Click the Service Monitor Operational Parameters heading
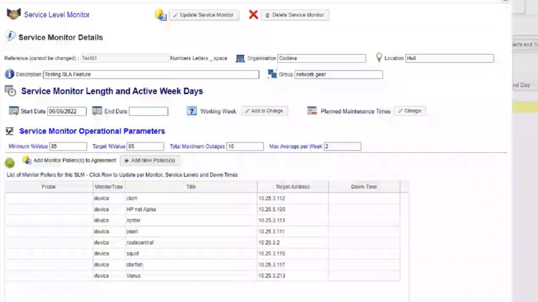This screenshot has height=302, width=538. (x=92, y=131)
